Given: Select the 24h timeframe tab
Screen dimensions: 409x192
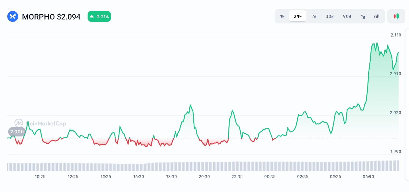Looking at the screenshot, I should 298,16.
